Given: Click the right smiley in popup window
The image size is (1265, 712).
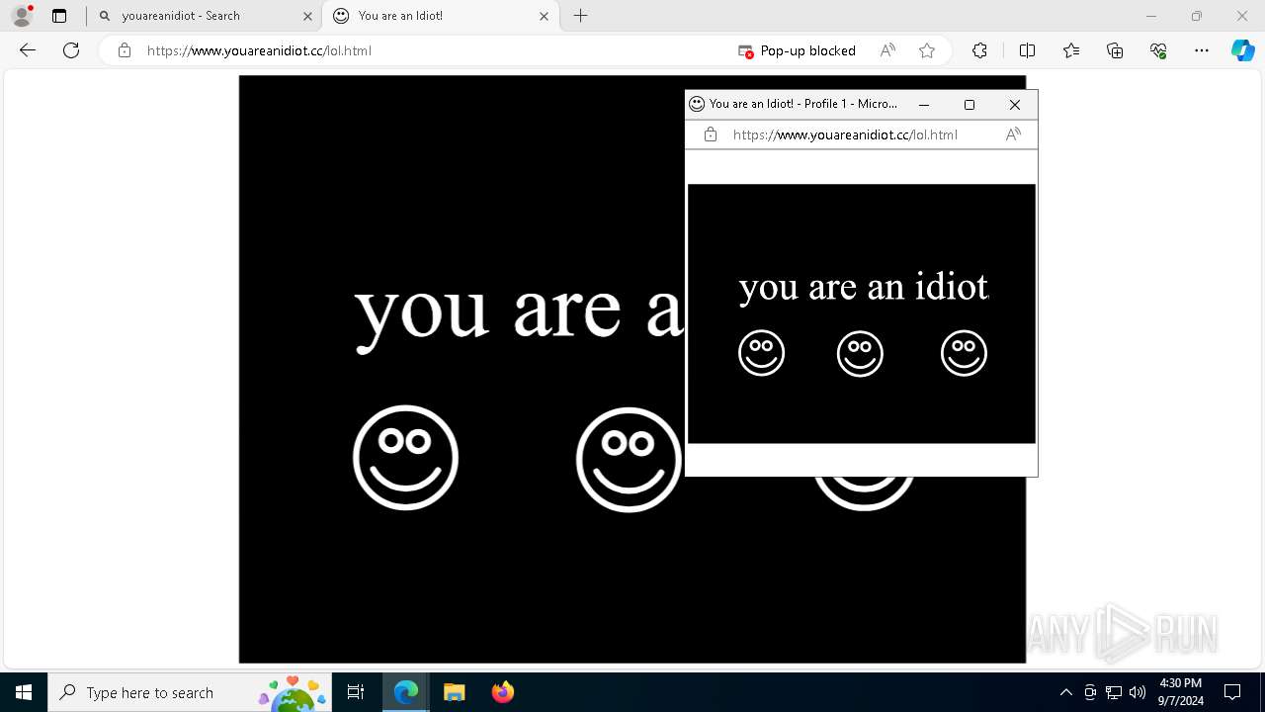Looking at the screenshot, I should pos(964,353).
